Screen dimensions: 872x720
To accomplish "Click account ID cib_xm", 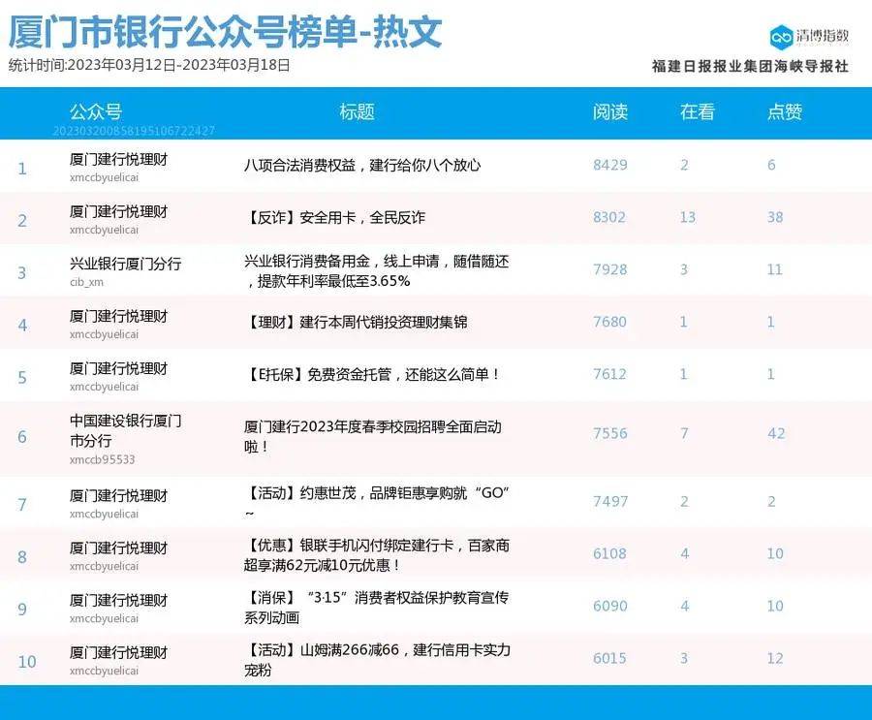I will point(87,282).
